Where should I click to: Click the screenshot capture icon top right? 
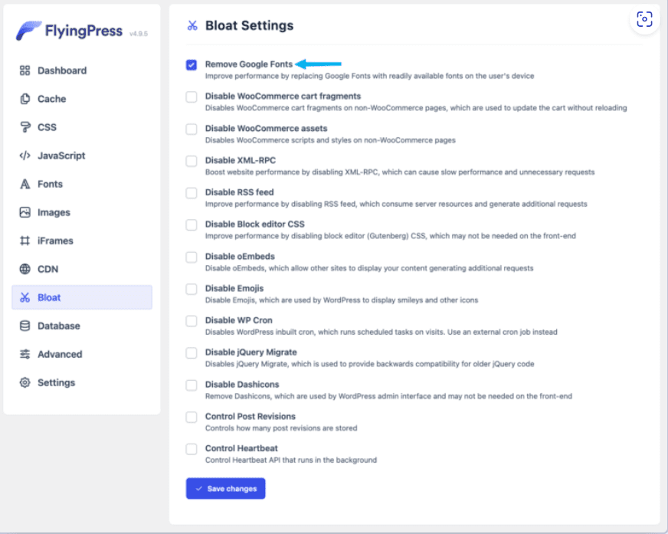click(644, 19)
